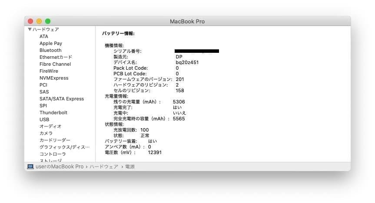Zoom window with green button
The height and width of the screenshot is (203, 375).
(48, 21)
